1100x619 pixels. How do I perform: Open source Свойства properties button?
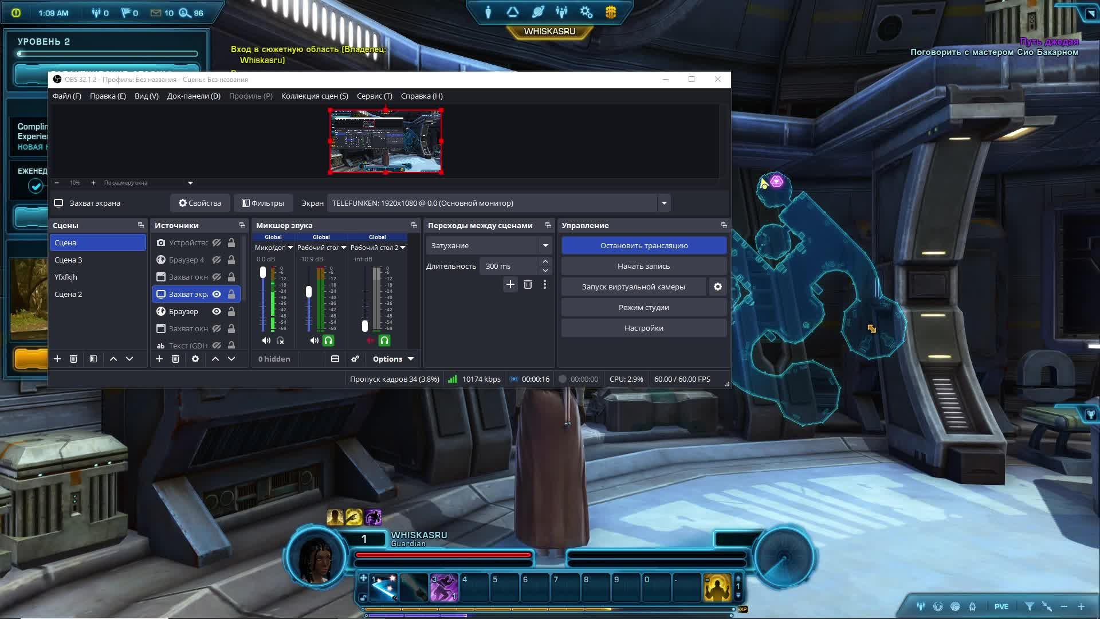pyautogui.click(x=200, y=203)
